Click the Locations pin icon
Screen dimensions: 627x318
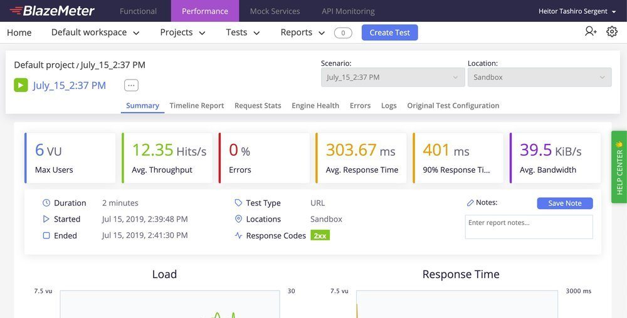coord(238,219)
